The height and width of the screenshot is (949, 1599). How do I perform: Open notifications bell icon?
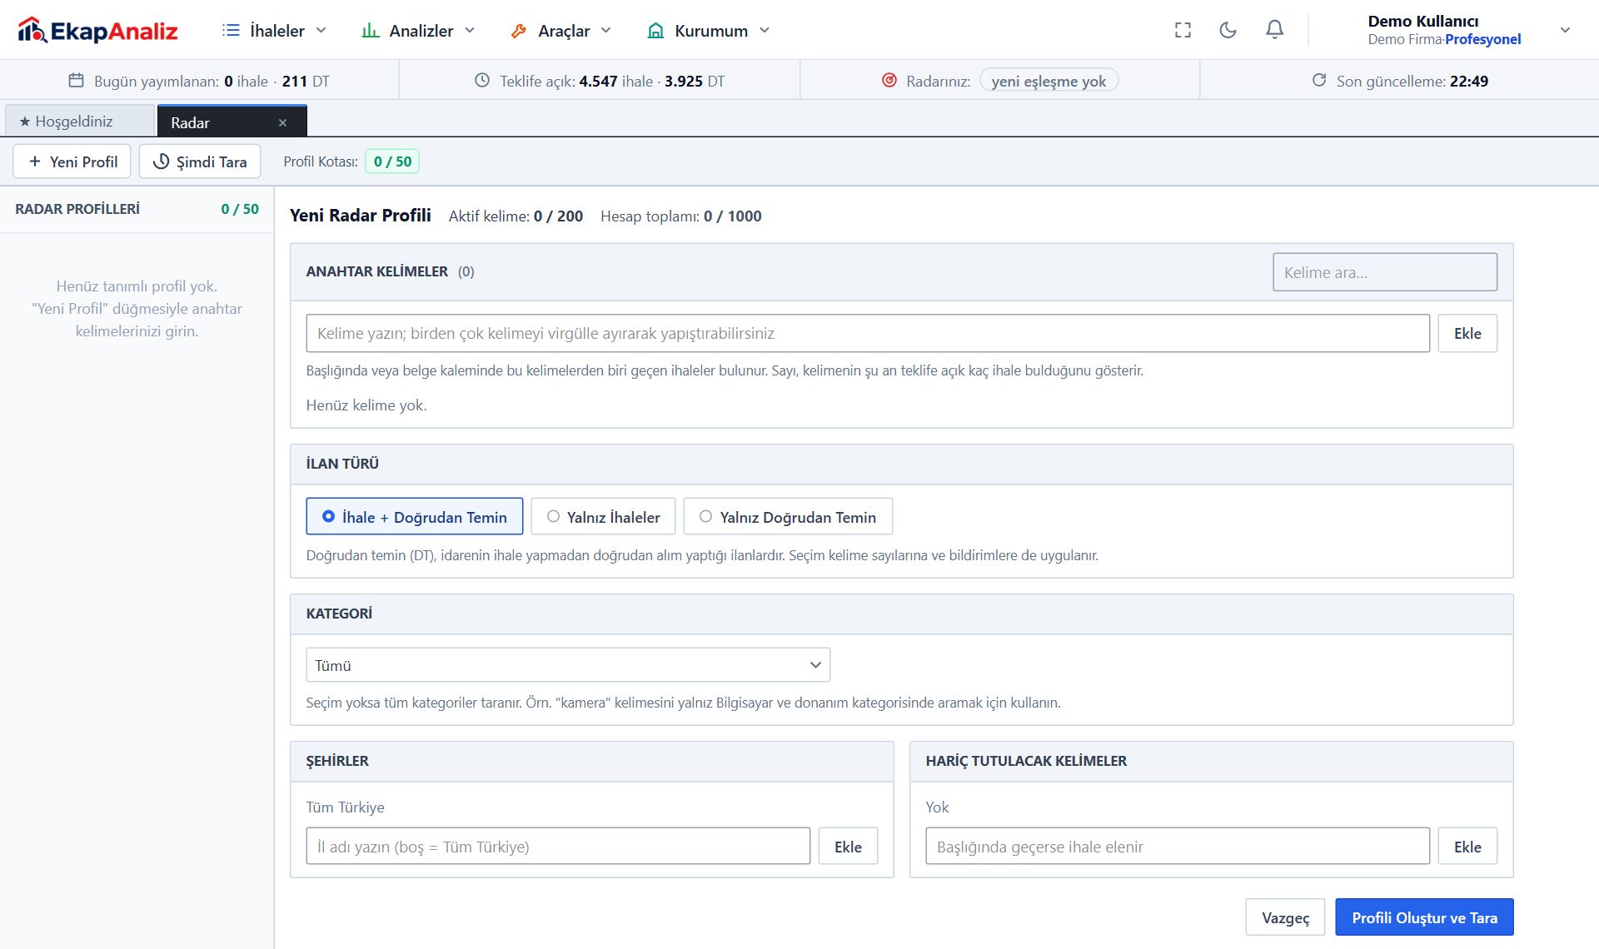(1274, 30)
